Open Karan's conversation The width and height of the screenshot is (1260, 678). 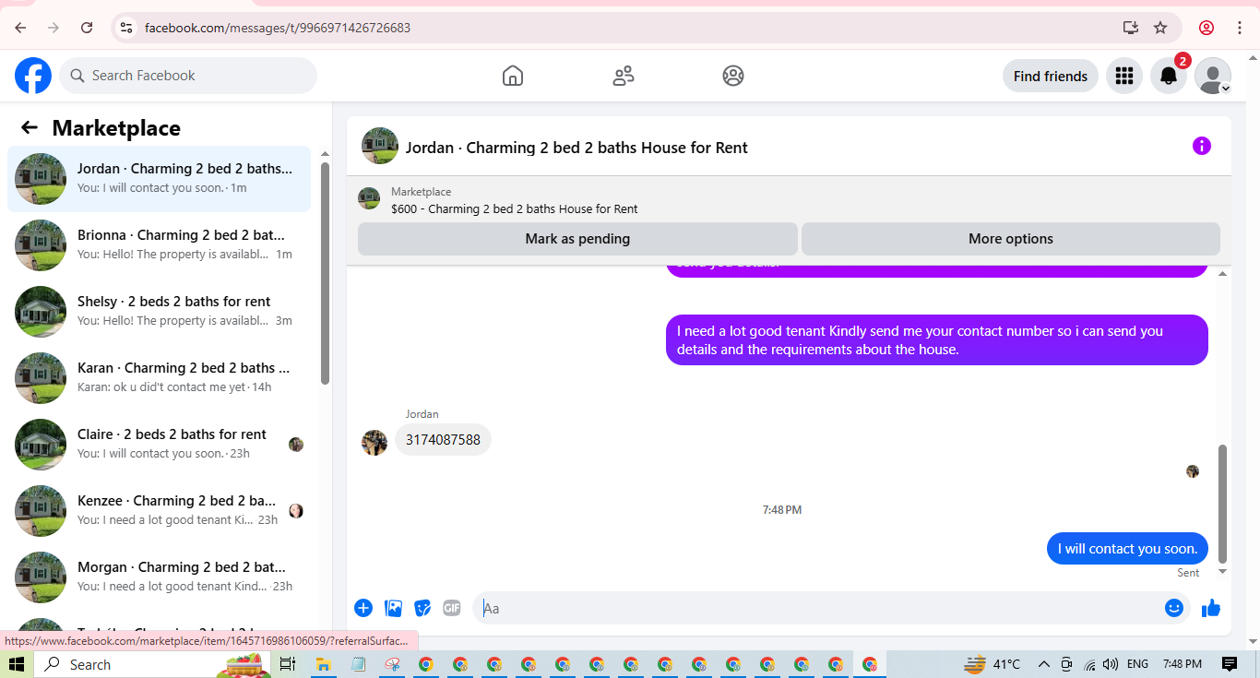tap(159, 378)
